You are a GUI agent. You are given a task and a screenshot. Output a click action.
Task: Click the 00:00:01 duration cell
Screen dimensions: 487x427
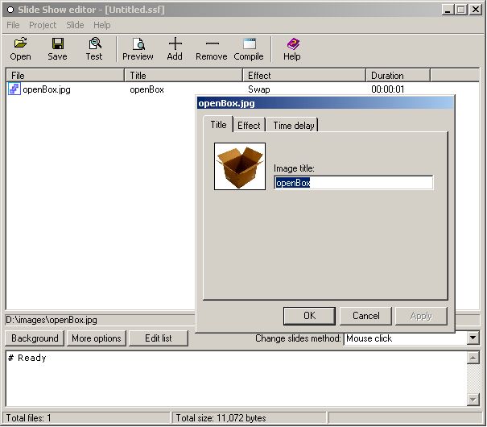[x=388, y=89]
